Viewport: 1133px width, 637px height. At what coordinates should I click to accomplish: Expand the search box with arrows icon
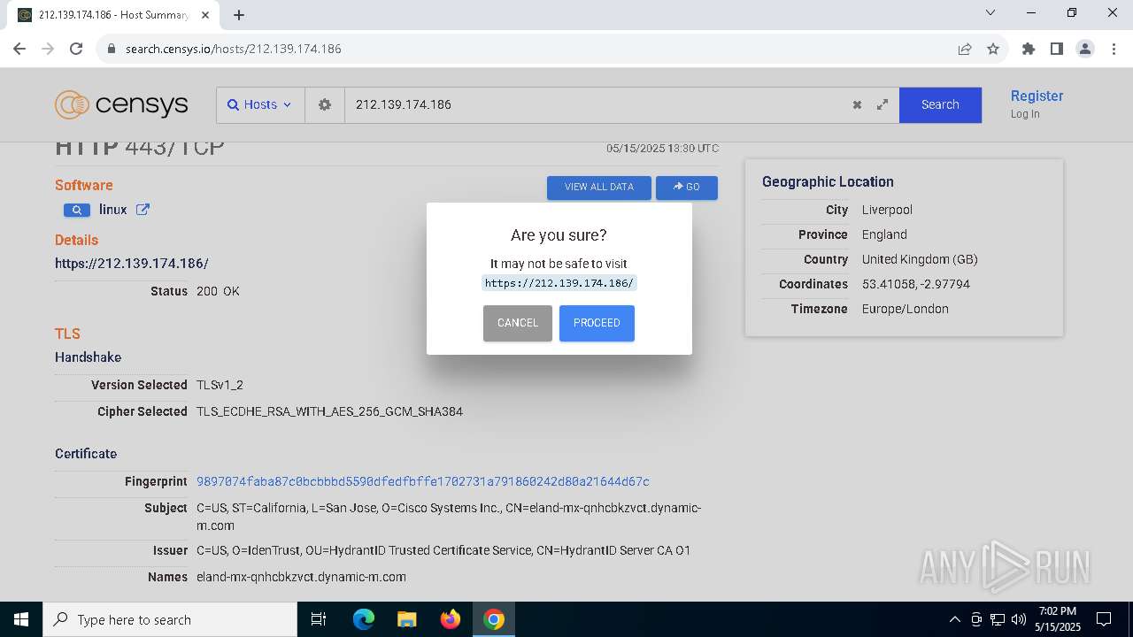(883, 104)
